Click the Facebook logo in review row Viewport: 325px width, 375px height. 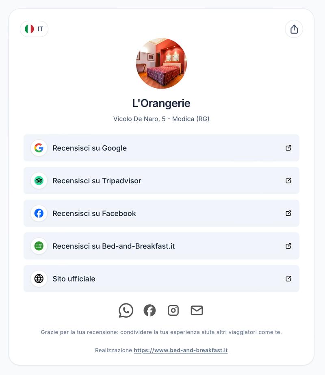[x=39, y=213]
